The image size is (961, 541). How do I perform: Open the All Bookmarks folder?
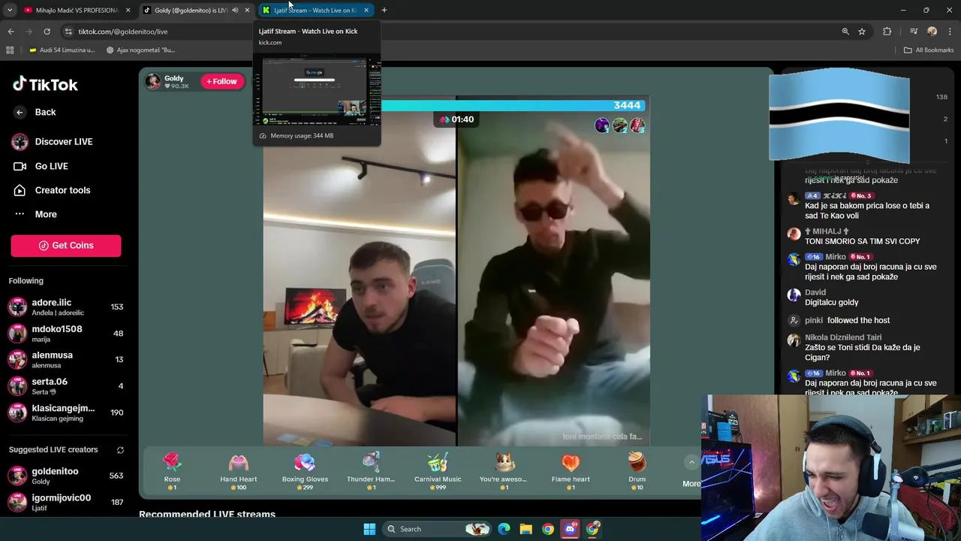click(929, 50)
